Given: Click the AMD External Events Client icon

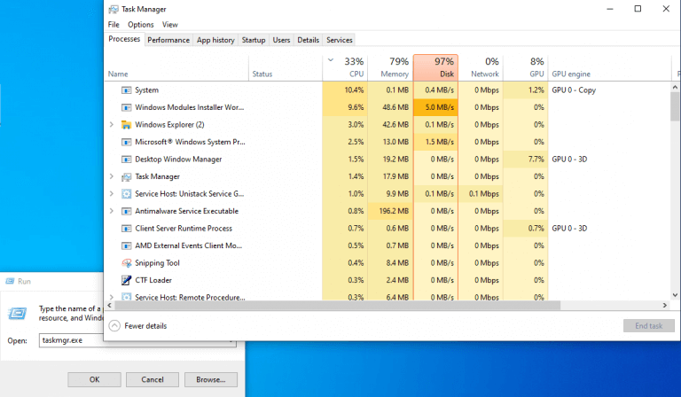Looking at the screenshot, I should pos(126,245).
